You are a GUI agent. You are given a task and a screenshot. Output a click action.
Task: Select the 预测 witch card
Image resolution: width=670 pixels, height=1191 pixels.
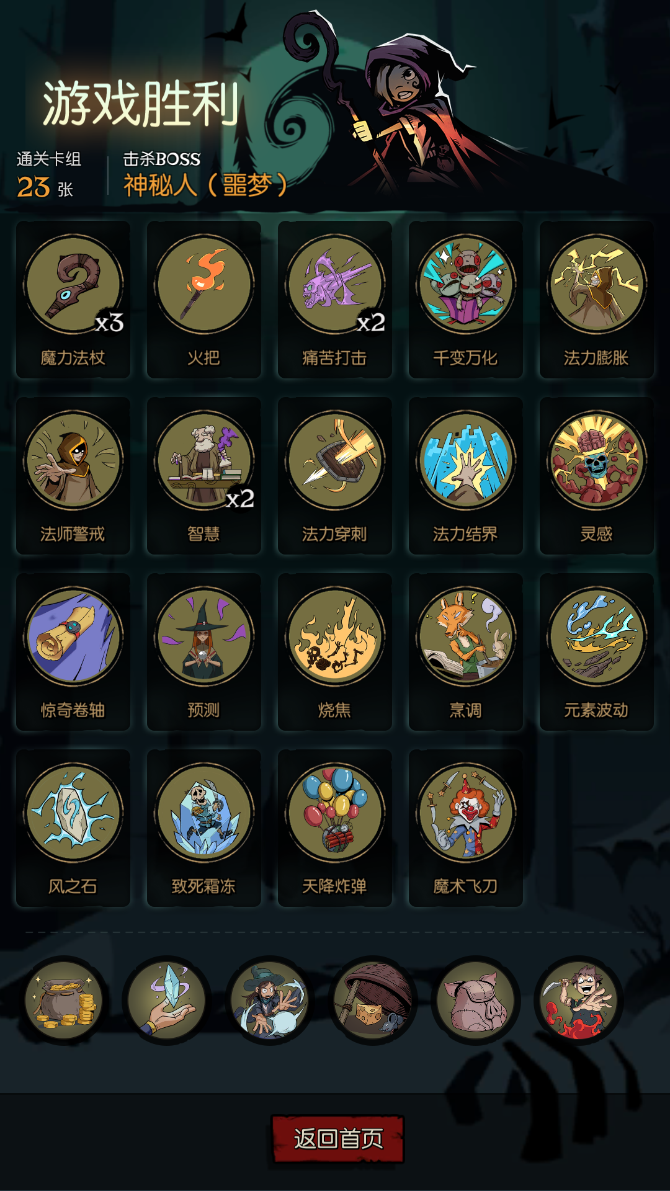(x=204, y=652)
